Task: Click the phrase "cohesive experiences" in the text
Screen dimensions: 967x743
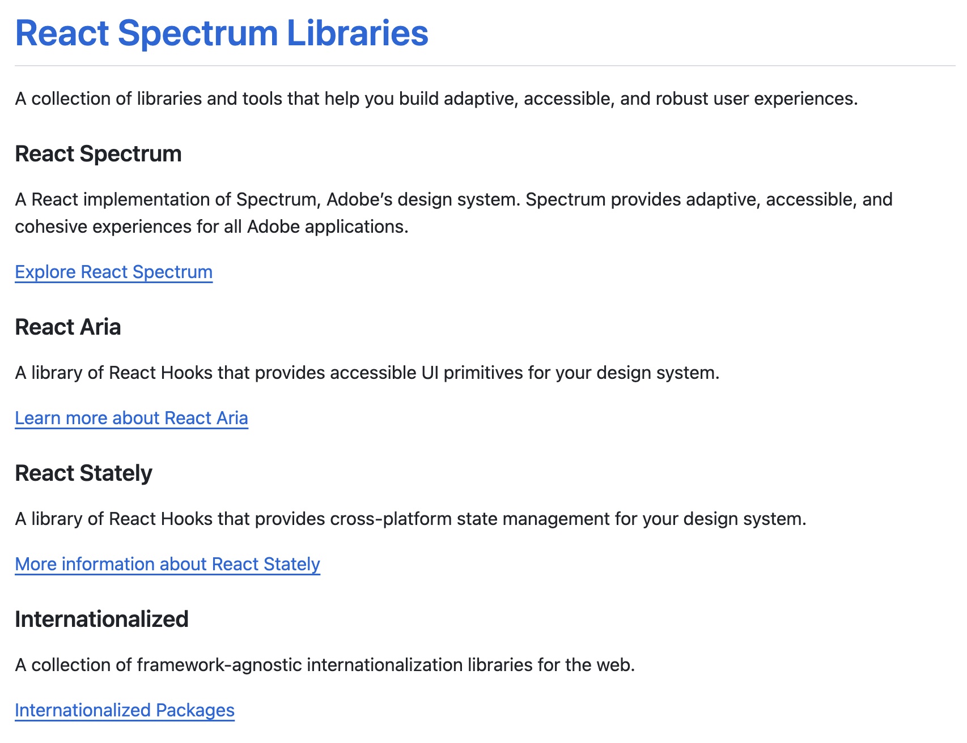Action: pos(103,227)
